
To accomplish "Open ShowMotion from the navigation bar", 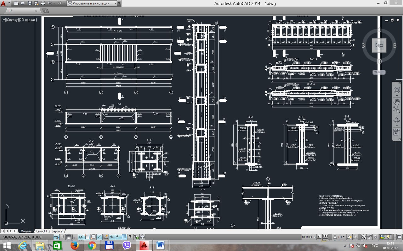I will coord(397,132).
